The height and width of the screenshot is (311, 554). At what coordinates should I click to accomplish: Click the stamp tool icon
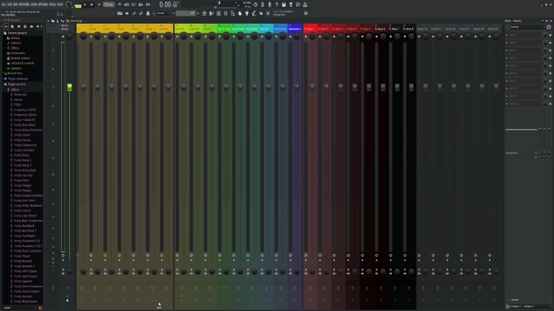coord(148,13)
